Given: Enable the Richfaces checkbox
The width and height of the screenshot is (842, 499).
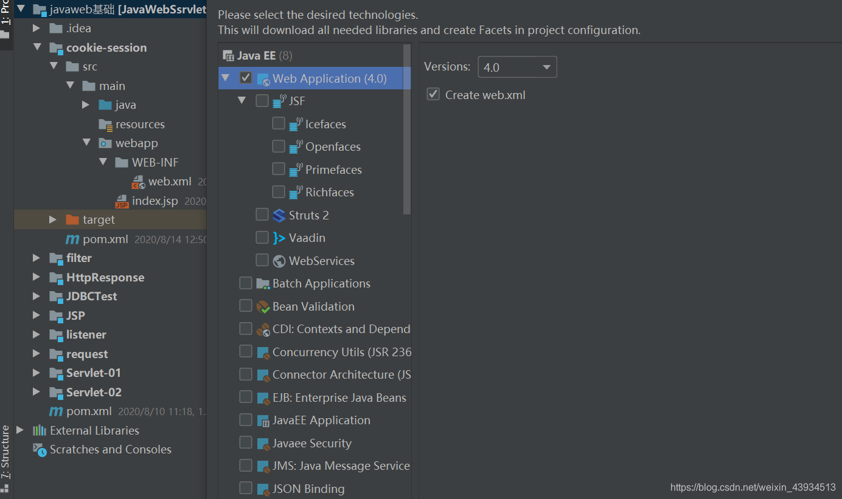Looking at the screenshot, I should click(279, 191).
